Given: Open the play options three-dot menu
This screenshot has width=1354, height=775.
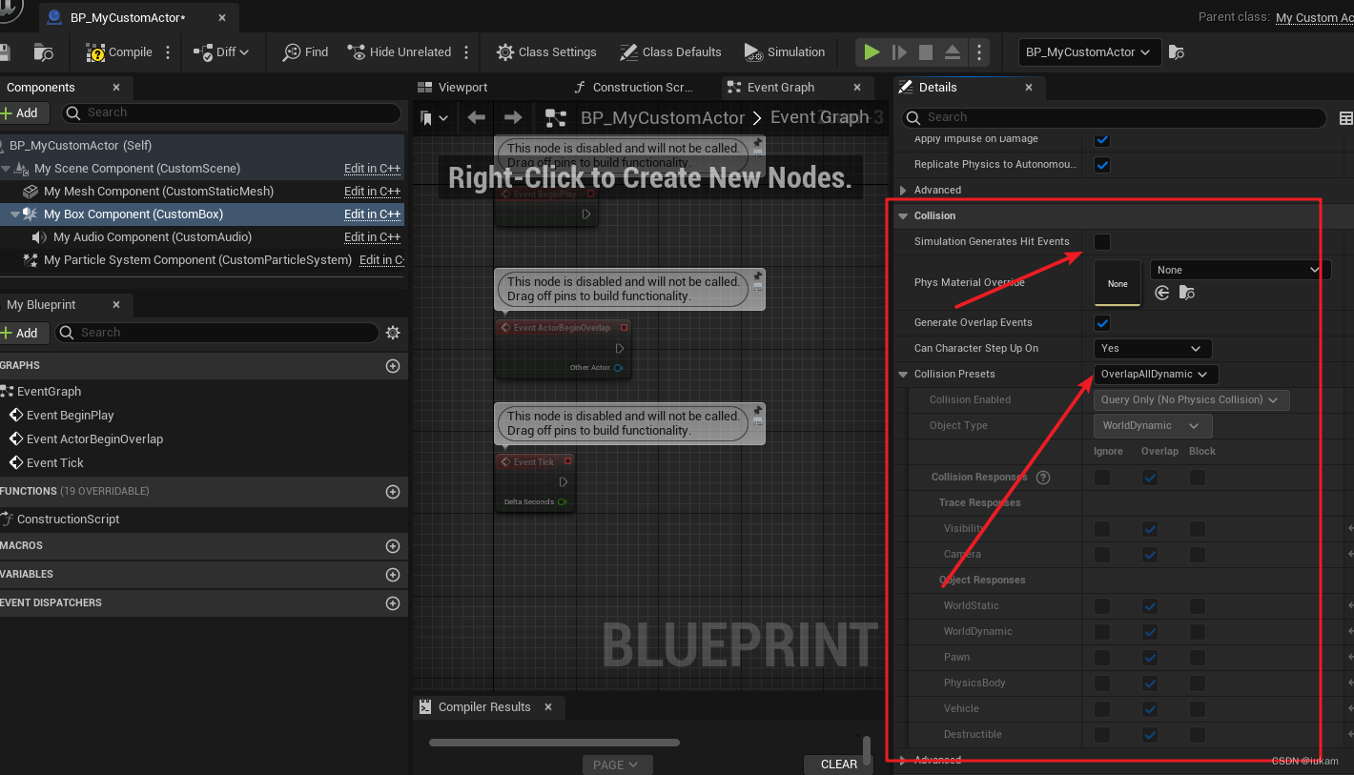Looking at the screenshot, I should pyautogui.click(x=979, y=52).
